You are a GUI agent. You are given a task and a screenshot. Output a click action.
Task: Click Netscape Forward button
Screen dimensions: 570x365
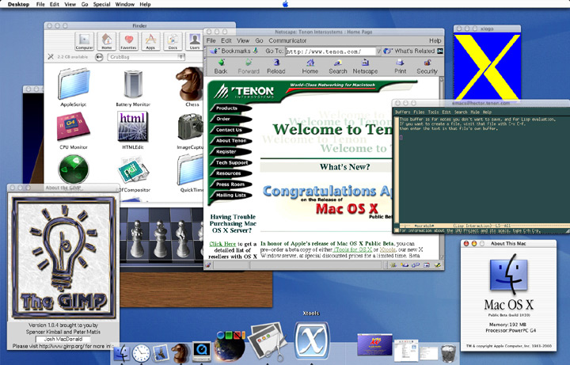coord(249,67)
